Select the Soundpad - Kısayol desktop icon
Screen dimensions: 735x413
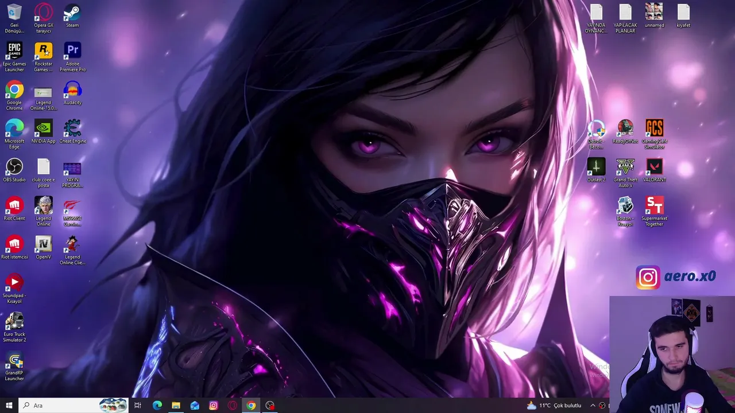coord(14,289)
